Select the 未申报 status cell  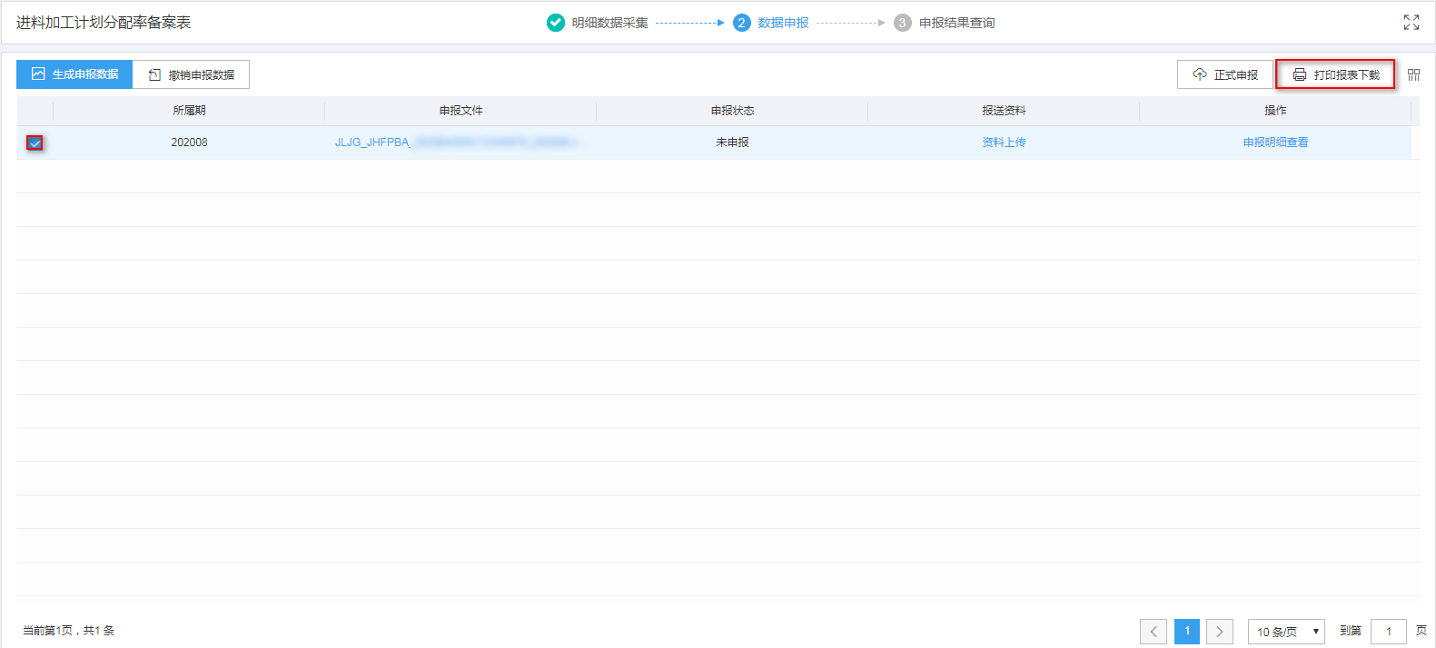point(732,142)
